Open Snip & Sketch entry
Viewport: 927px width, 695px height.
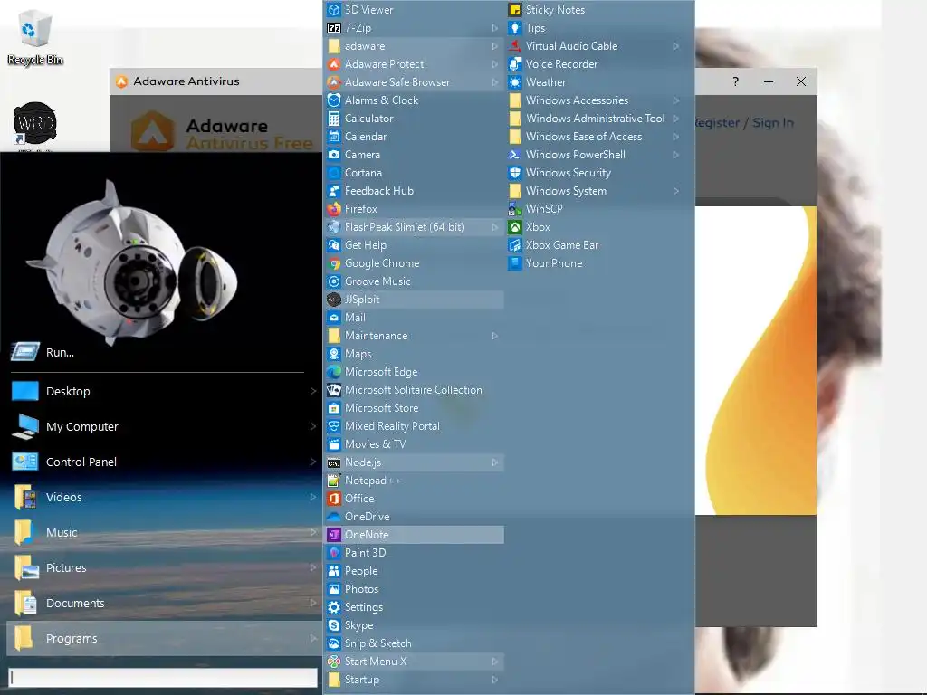pyautogui.click(x=414, y=643)
